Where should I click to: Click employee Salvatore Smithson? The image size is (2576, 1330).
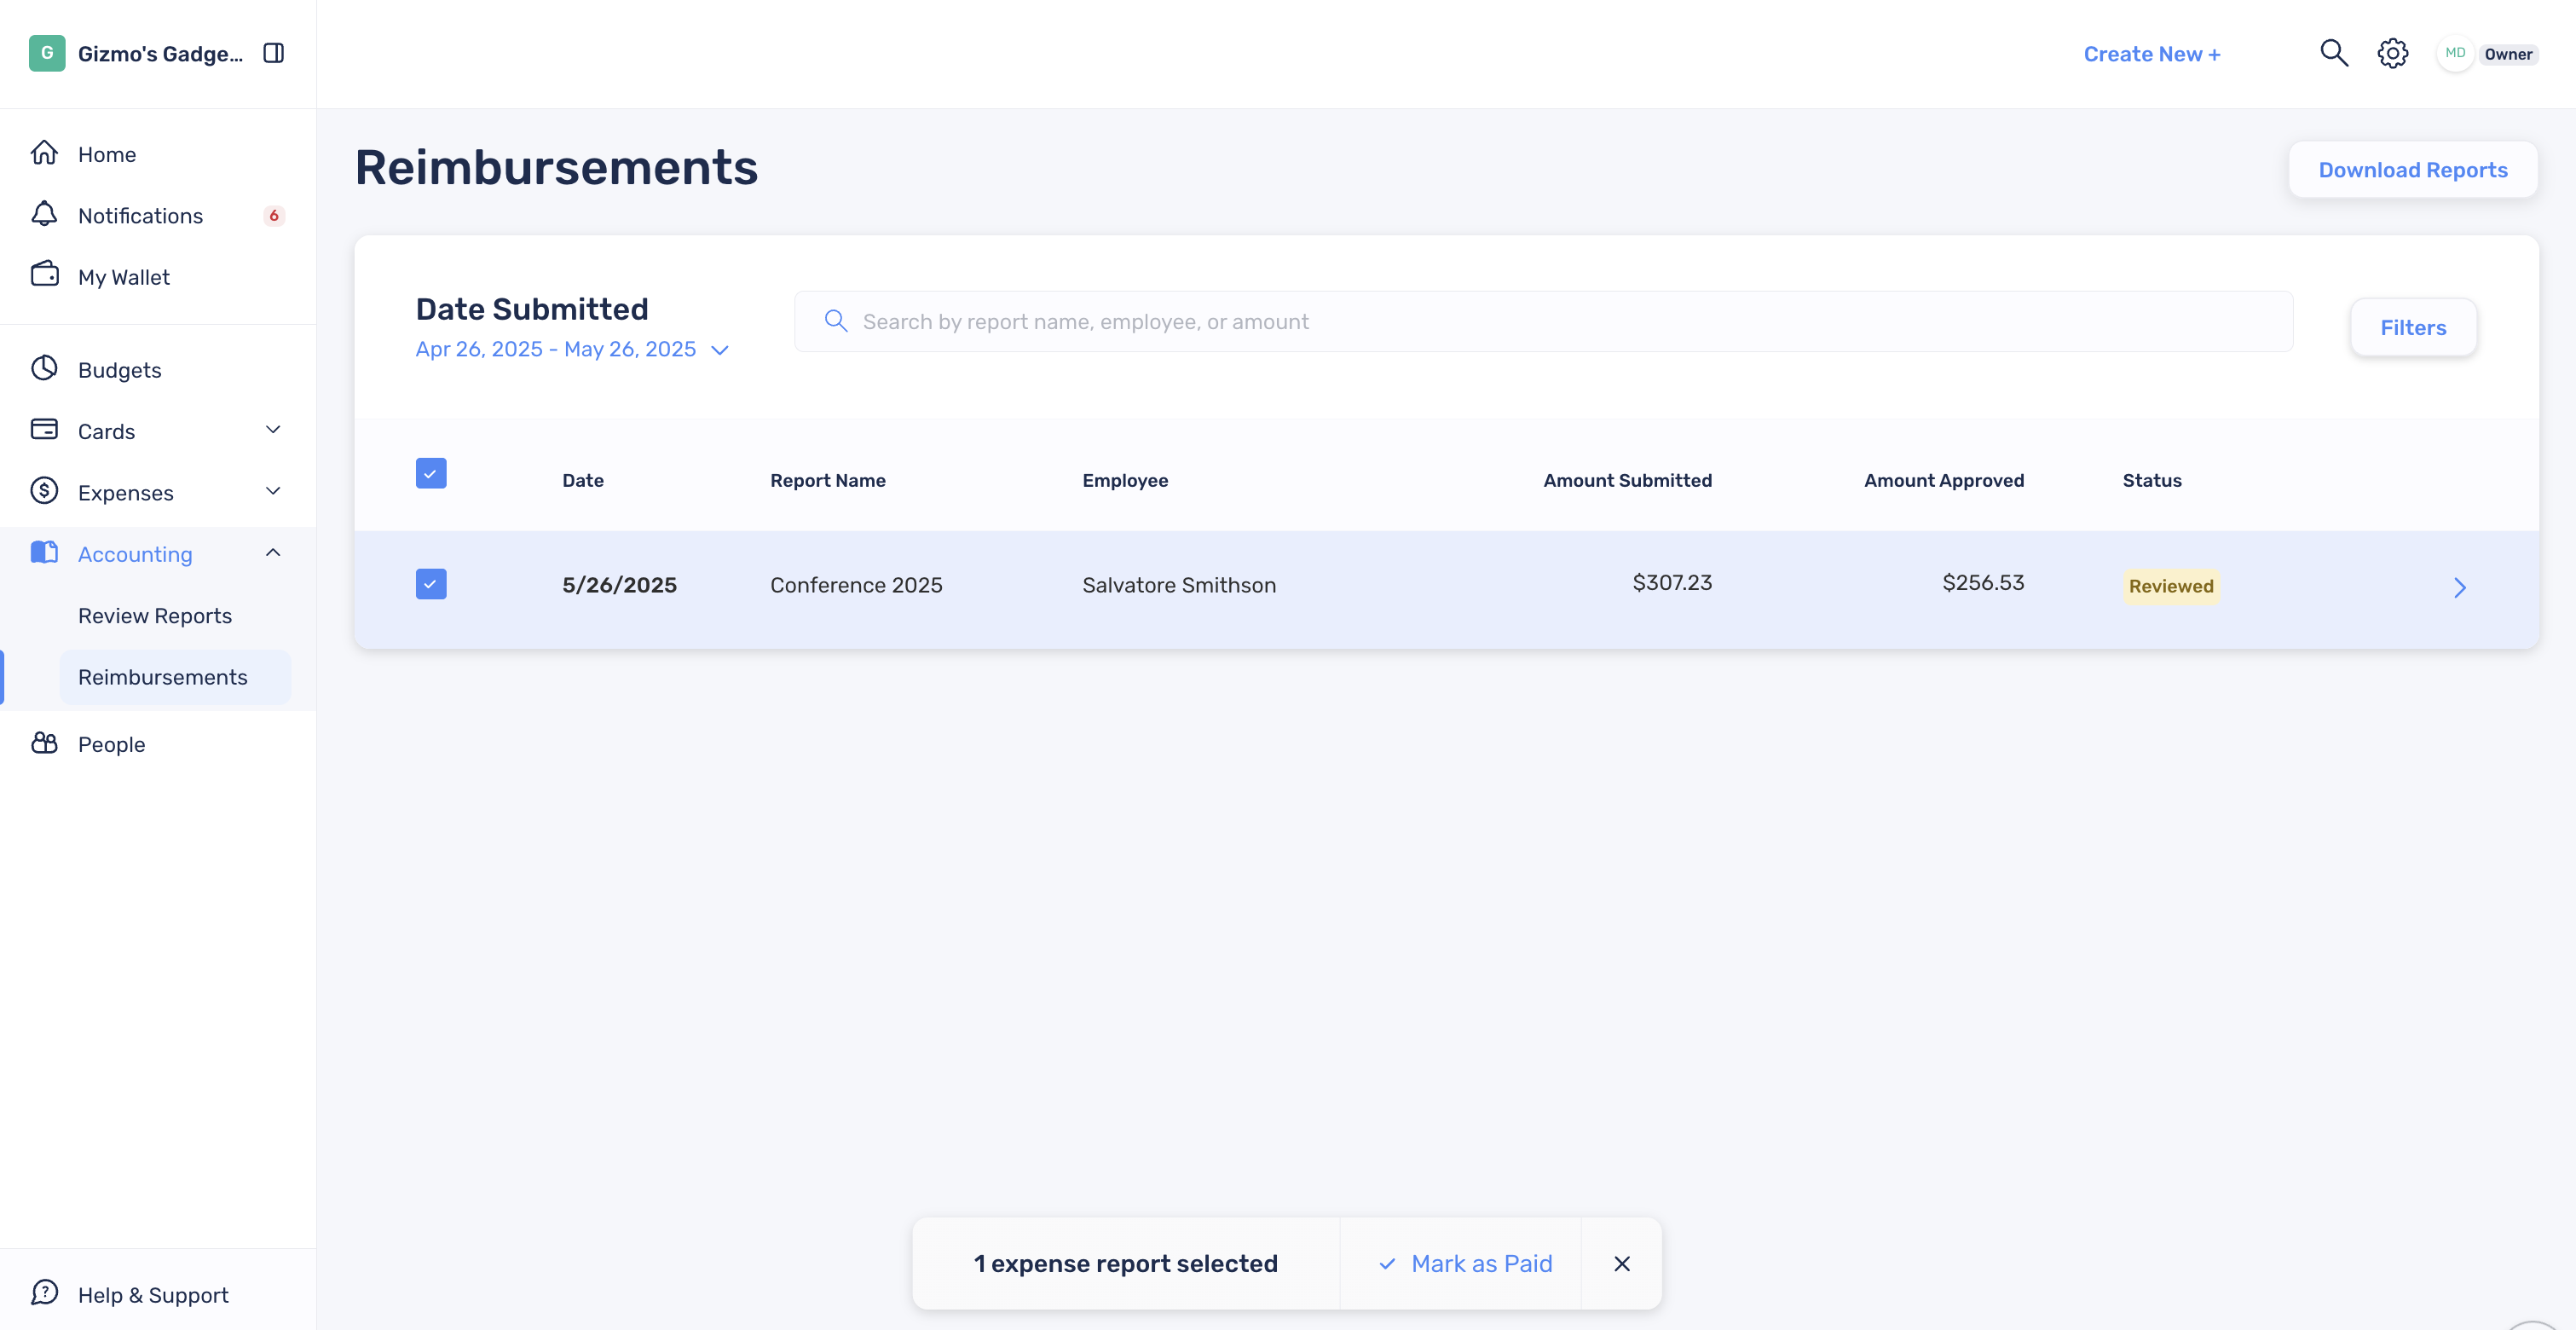point(1179,585)
